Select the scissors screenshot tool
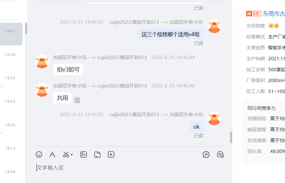Image resolution: width=285 pixels, height=183 pixels. pyautogui.click(x=66, y=155)
